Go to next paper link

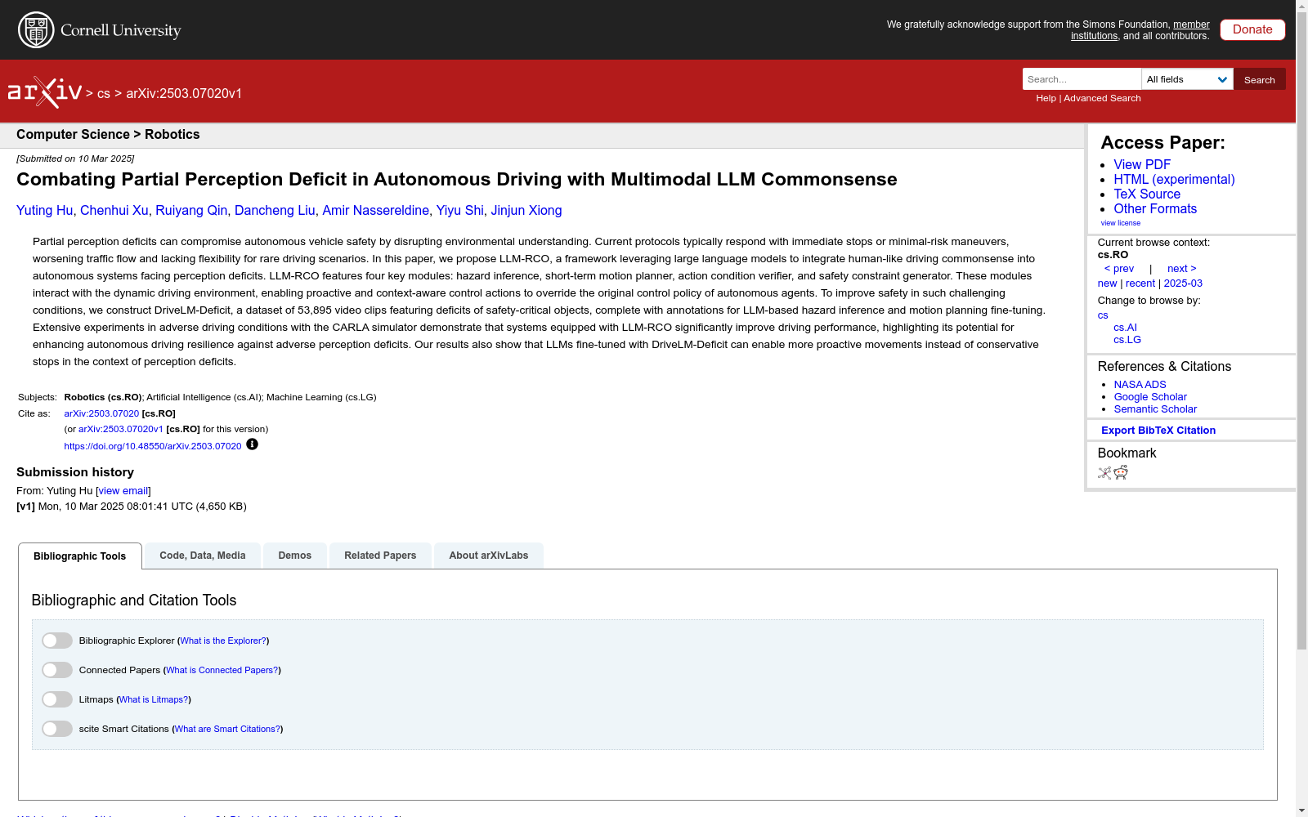click(1182, 269)
